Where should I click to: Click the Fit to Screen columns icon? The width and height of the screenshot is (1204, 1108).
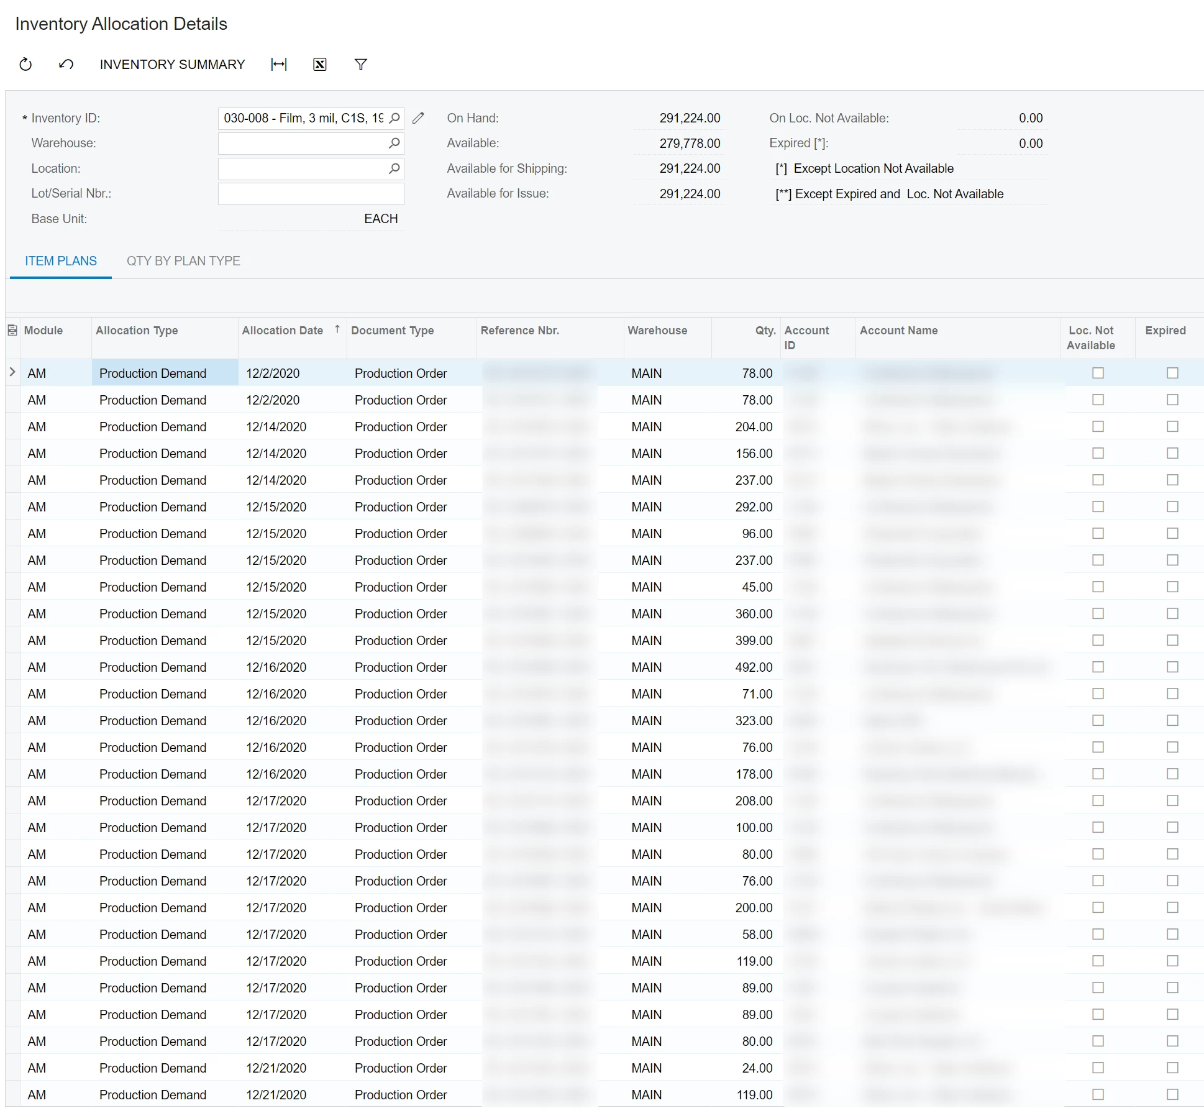279,65
